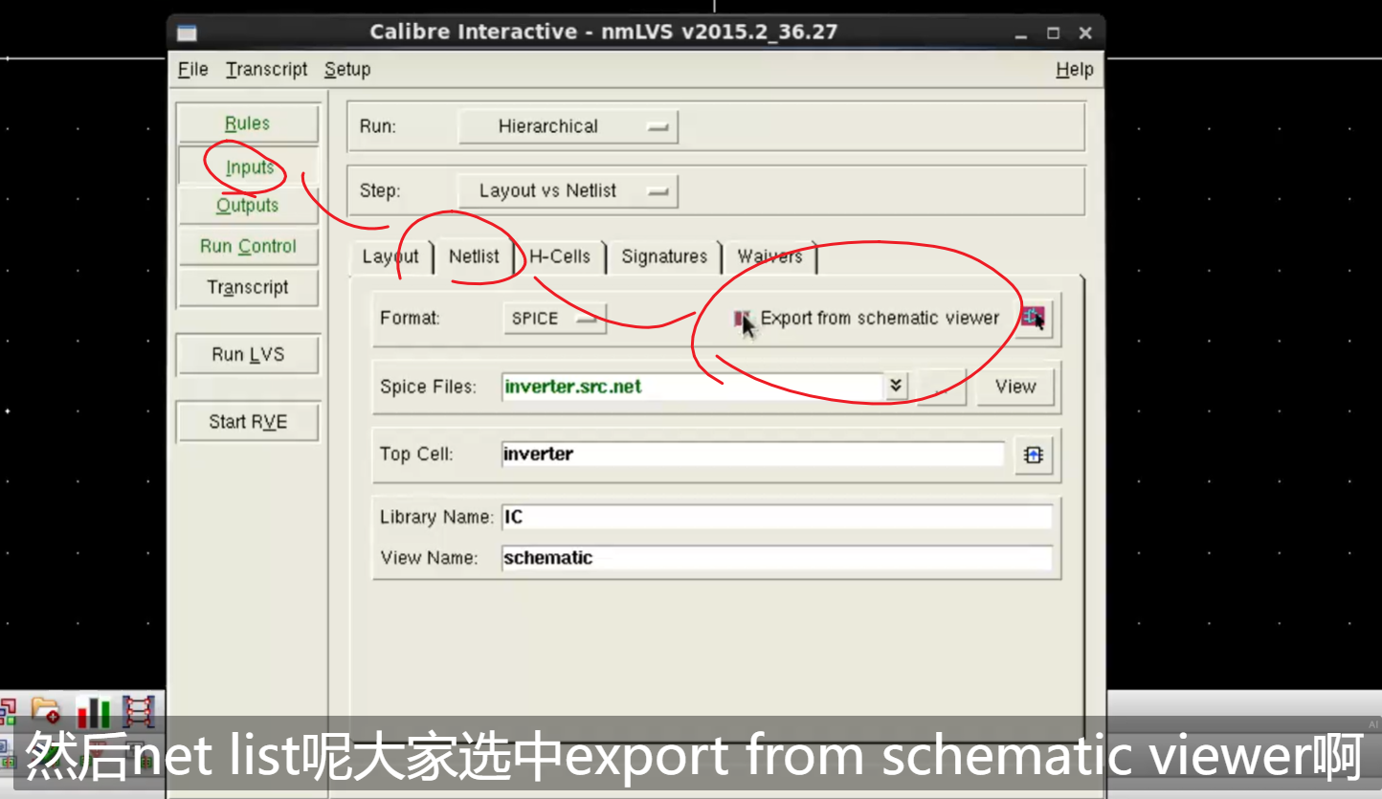1382x799 pixels.
Task: Enable Export from schematic viewer checkbox
Action: coord(742,318)
